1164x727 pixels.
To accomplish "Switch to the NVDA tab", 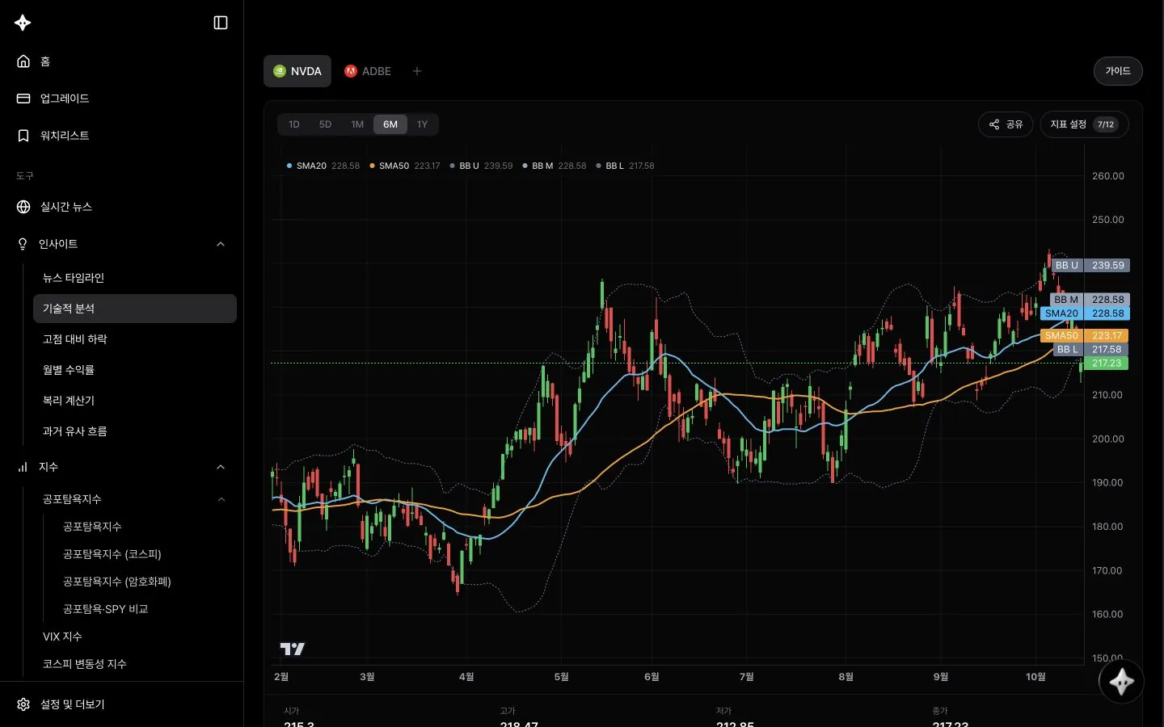I will pos(297,71).
